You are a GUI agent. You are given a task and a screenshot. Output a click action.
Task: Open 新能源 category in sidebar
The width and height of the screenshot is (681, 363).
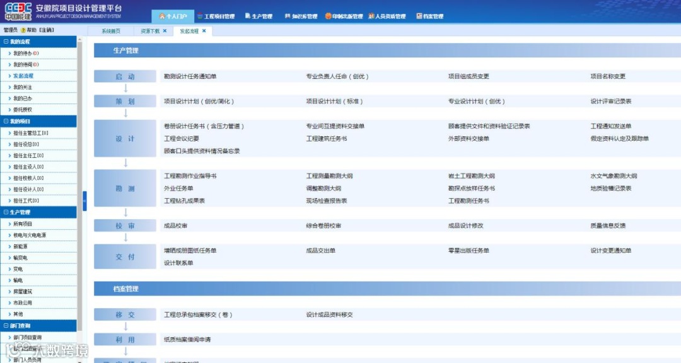coord(38,246)
